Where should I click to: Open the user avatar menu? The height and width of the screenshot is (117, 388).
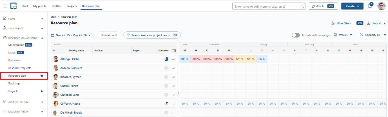coord(381,6)
